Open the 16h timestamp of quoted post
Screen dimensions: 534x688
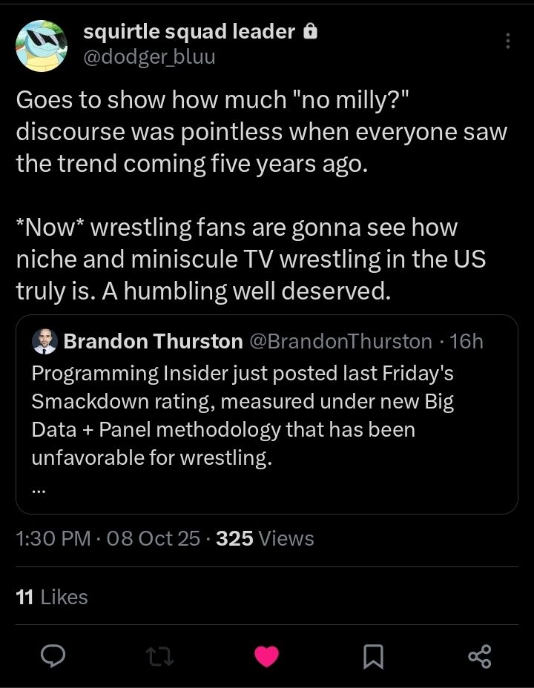pyautogui.click(x=467, y=341)
